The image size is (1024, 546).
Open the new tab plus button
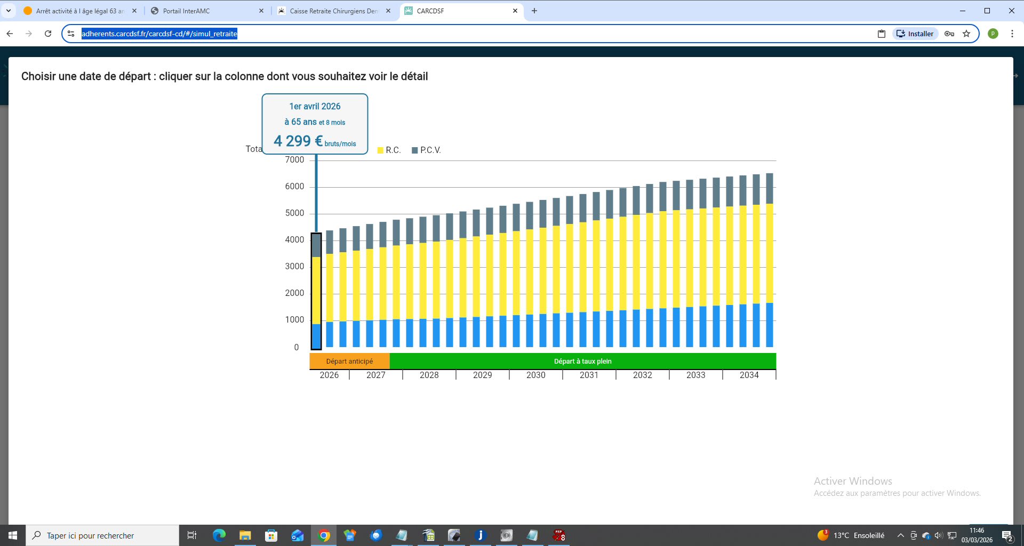tap(534, 11)
